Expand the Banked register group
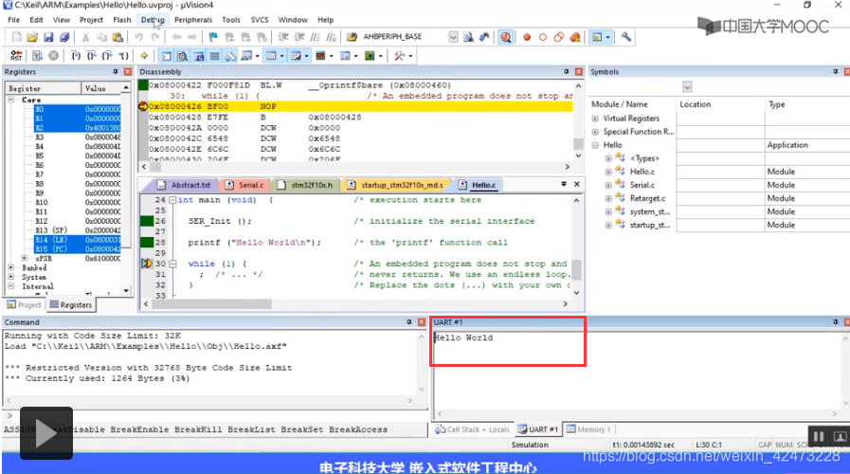This screenshot has height=474, width=850. point(10,267)
